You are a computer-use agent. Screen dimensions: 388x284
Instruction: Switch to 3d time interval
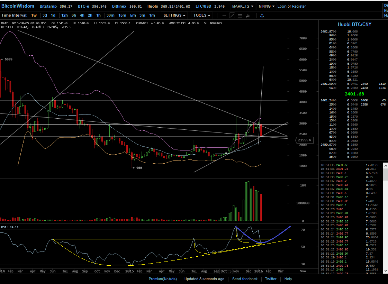click(x=45, y=15)
